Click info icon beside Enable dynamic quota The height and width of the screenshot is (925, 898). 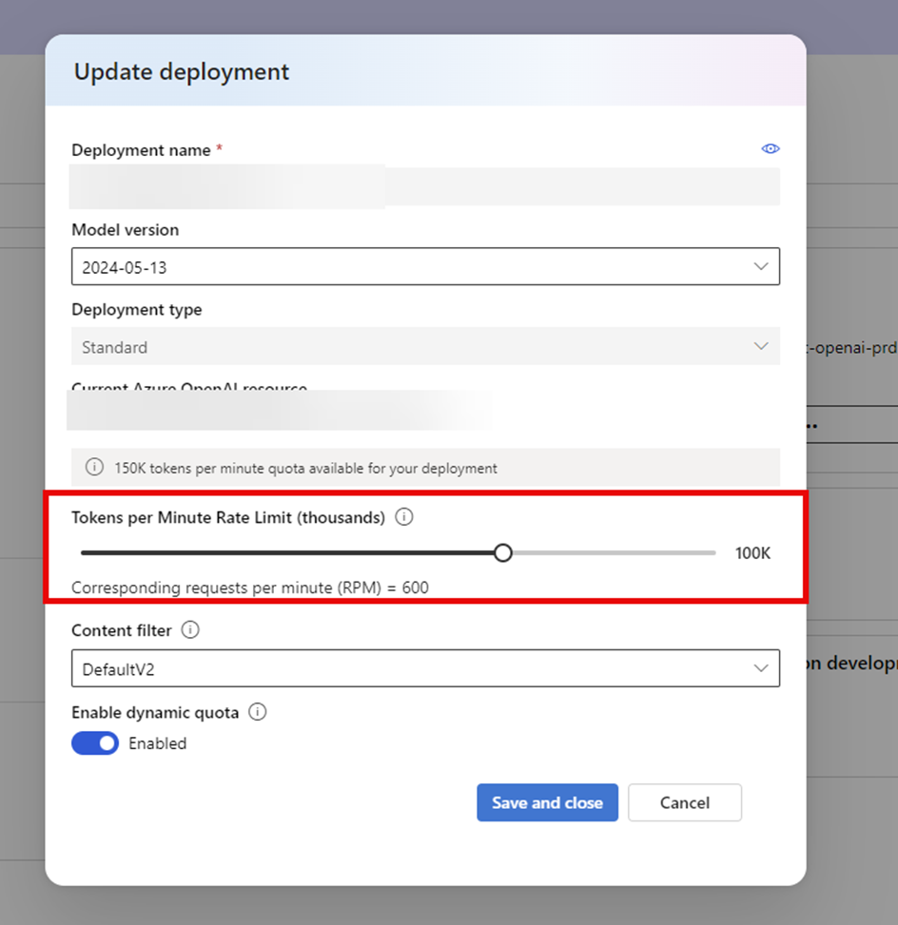pyautogui.click(x=258, y=712)
